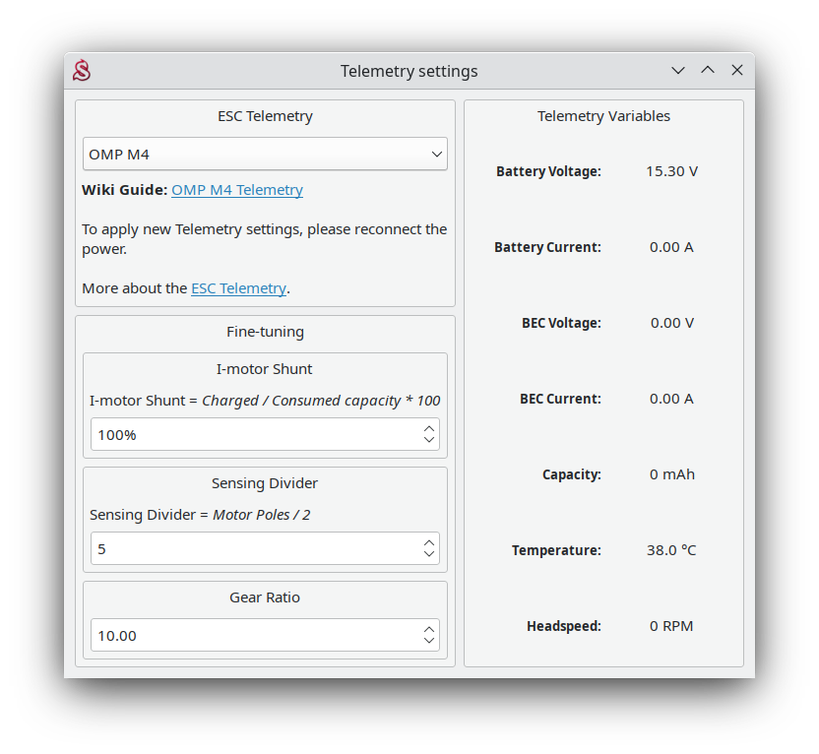Click the Headspeed 0 RPM value
Screen dimensions: 819x754
click(x=671, y=626)
